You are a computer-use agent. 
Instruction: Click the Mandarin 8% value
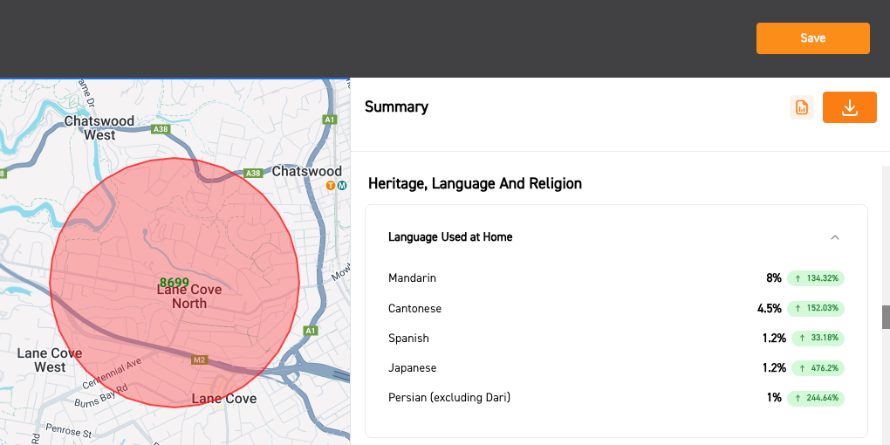coord(774,278)
